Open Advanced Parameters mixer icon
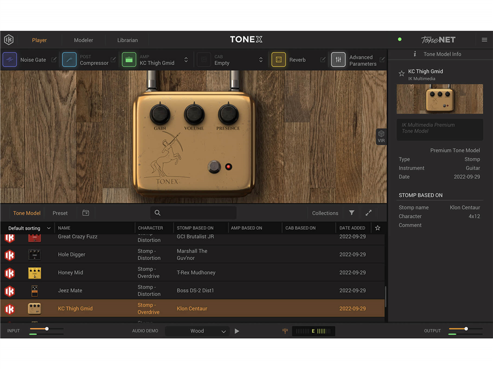This screenshot has width=493, height=369. point(339,60)
